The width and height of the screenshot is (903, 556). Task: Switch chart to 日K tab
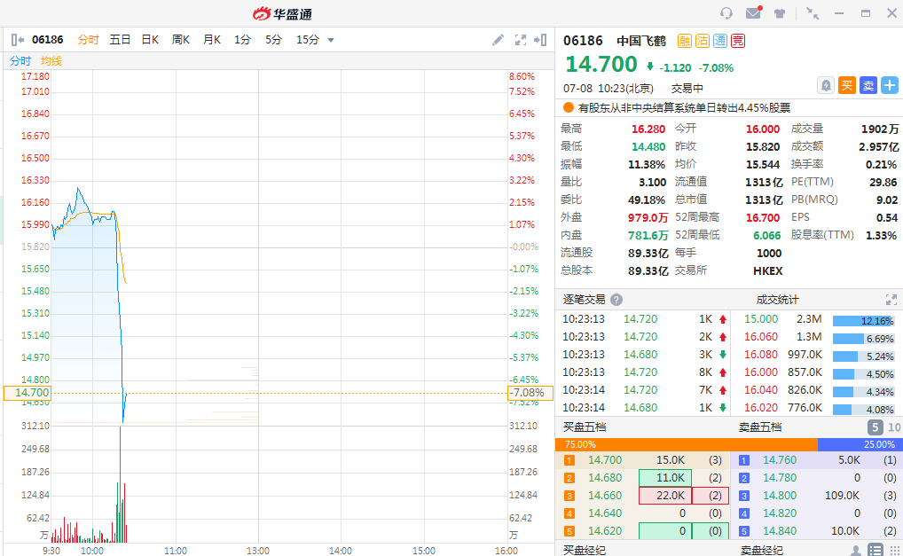[x=150, y=40]
